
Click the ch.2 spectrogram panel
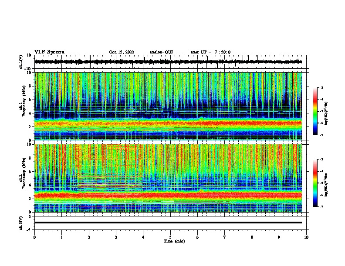click(x=168, y=178)
